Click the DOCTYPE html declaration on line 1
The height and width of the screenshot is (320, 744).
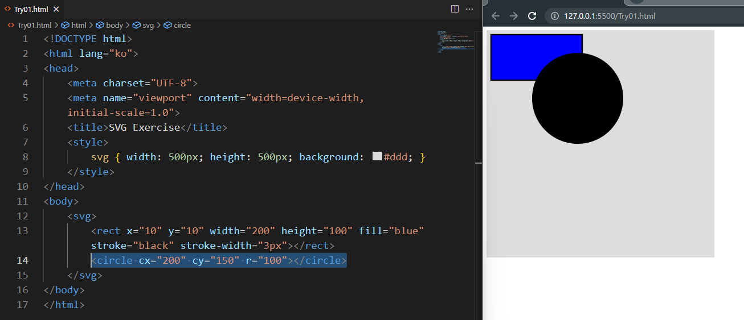tap(88, 39)
